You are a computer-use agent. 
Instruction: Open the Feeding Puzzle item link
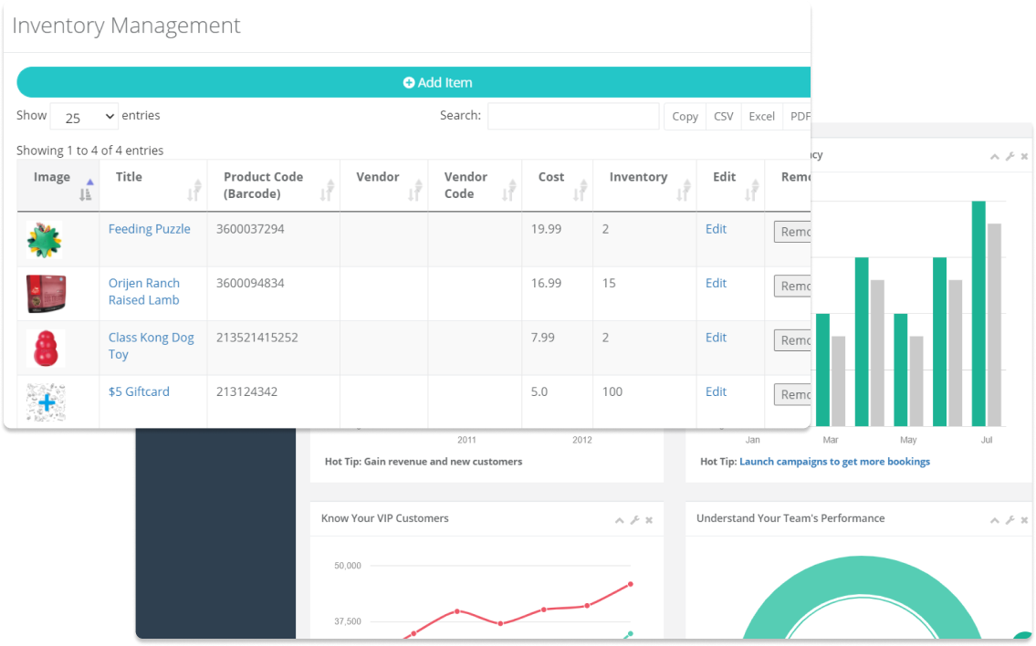tap(150, 229)
